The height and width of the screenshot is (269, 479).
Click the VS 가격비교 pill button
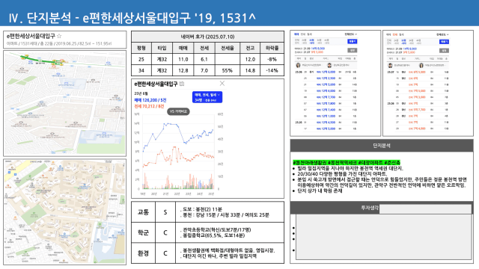click(x=178, y=111)
